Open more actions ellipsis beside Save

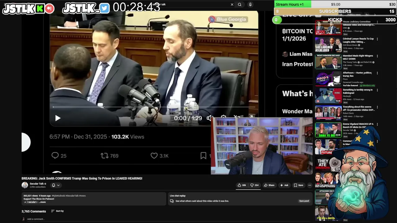click(x=310, y=185)
